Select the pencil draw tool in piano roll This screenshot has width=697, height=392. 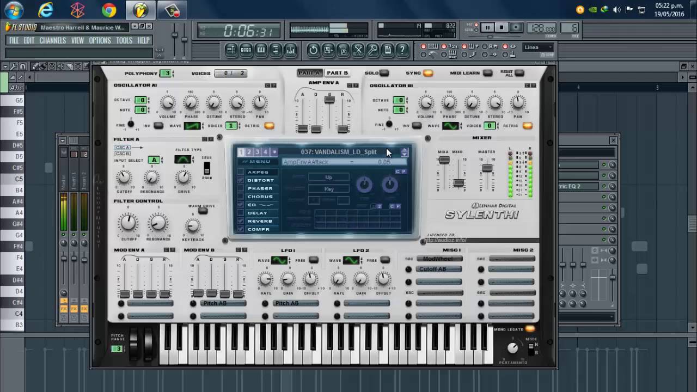coord(35,66)
